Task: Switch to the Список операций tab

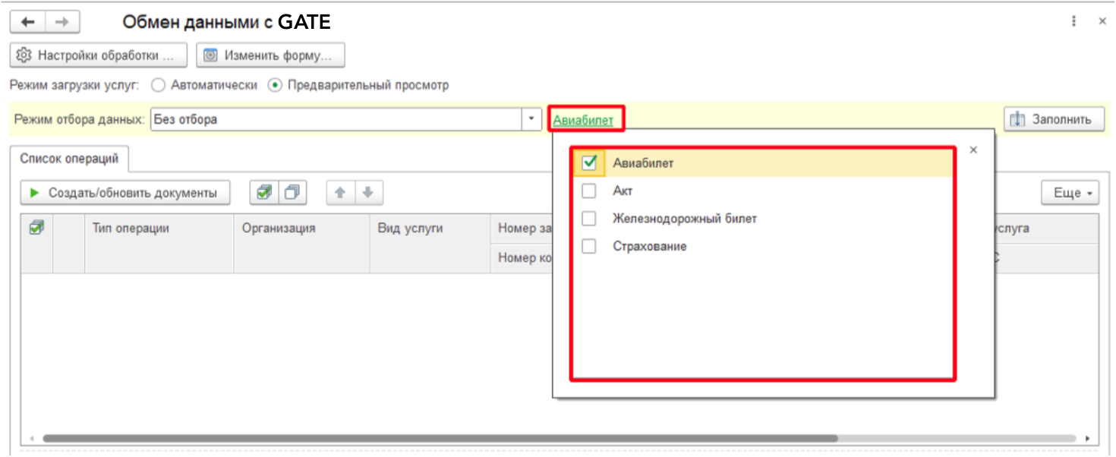Action: pos(69,159)
